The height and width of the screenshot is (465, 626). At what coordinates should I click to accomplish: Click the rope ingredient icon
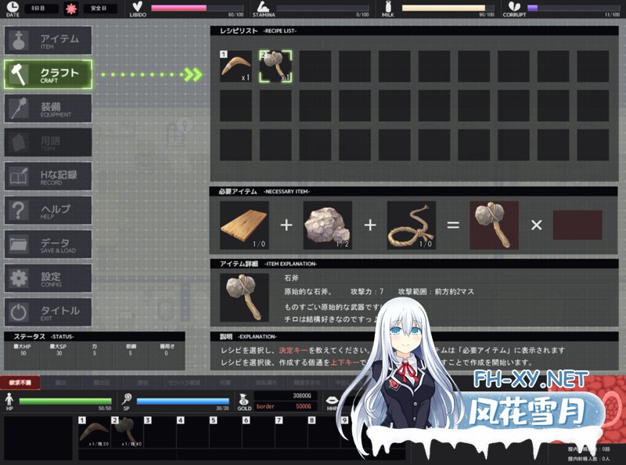[x=412, y=225]
